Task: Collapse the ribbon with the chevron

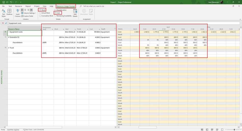Action: pos(240,19)
